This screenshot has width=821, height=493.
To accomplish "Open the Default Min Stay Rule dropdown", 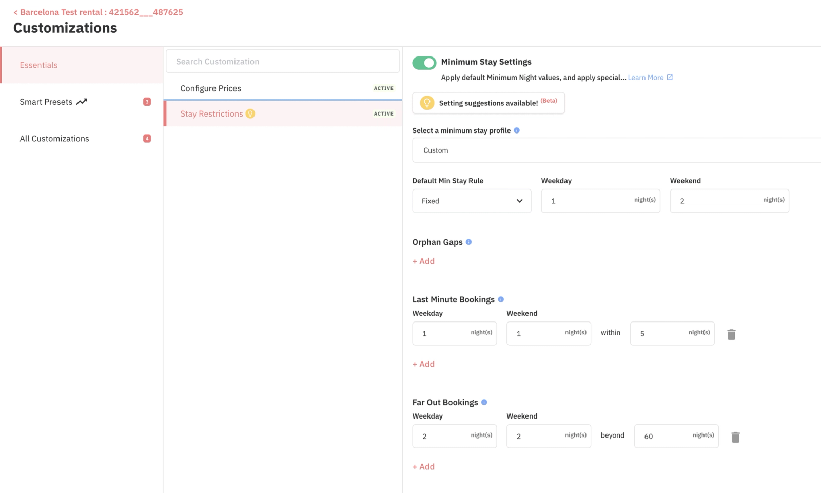I will pos(472,201).
